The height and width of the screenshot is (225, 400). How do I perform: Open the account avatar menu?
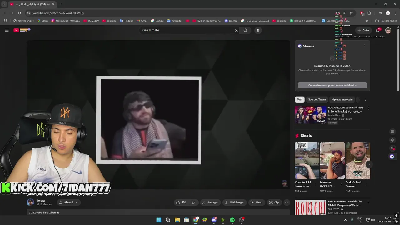(x=388, y=30)
